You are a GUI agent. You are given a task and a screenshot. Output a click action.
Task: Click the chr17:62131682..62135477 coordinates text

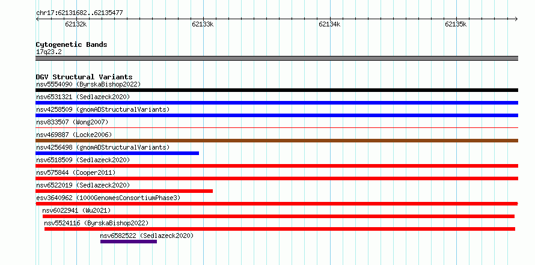click(x=79, y=13)
